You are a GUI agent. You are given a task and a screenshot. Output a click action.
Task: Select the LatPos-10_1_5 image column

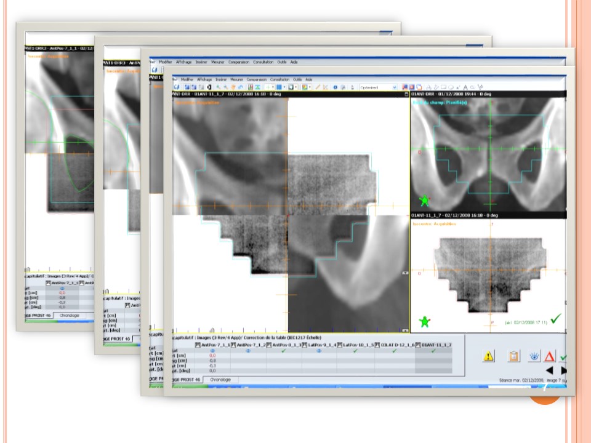(x=355, y=345)
